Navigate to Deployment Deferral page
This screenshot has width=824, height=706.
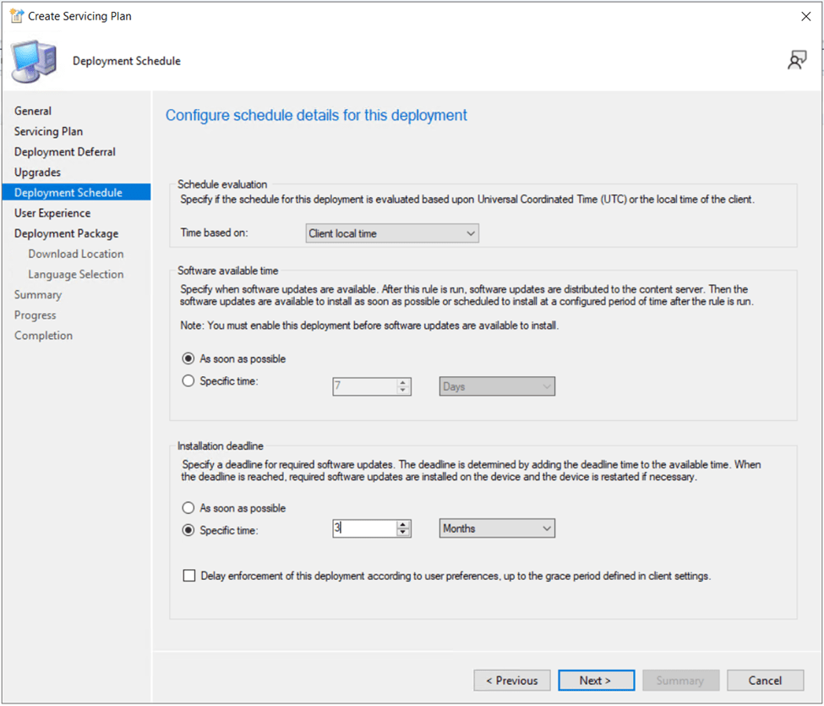pyautogui.click(x=65, y=151)
